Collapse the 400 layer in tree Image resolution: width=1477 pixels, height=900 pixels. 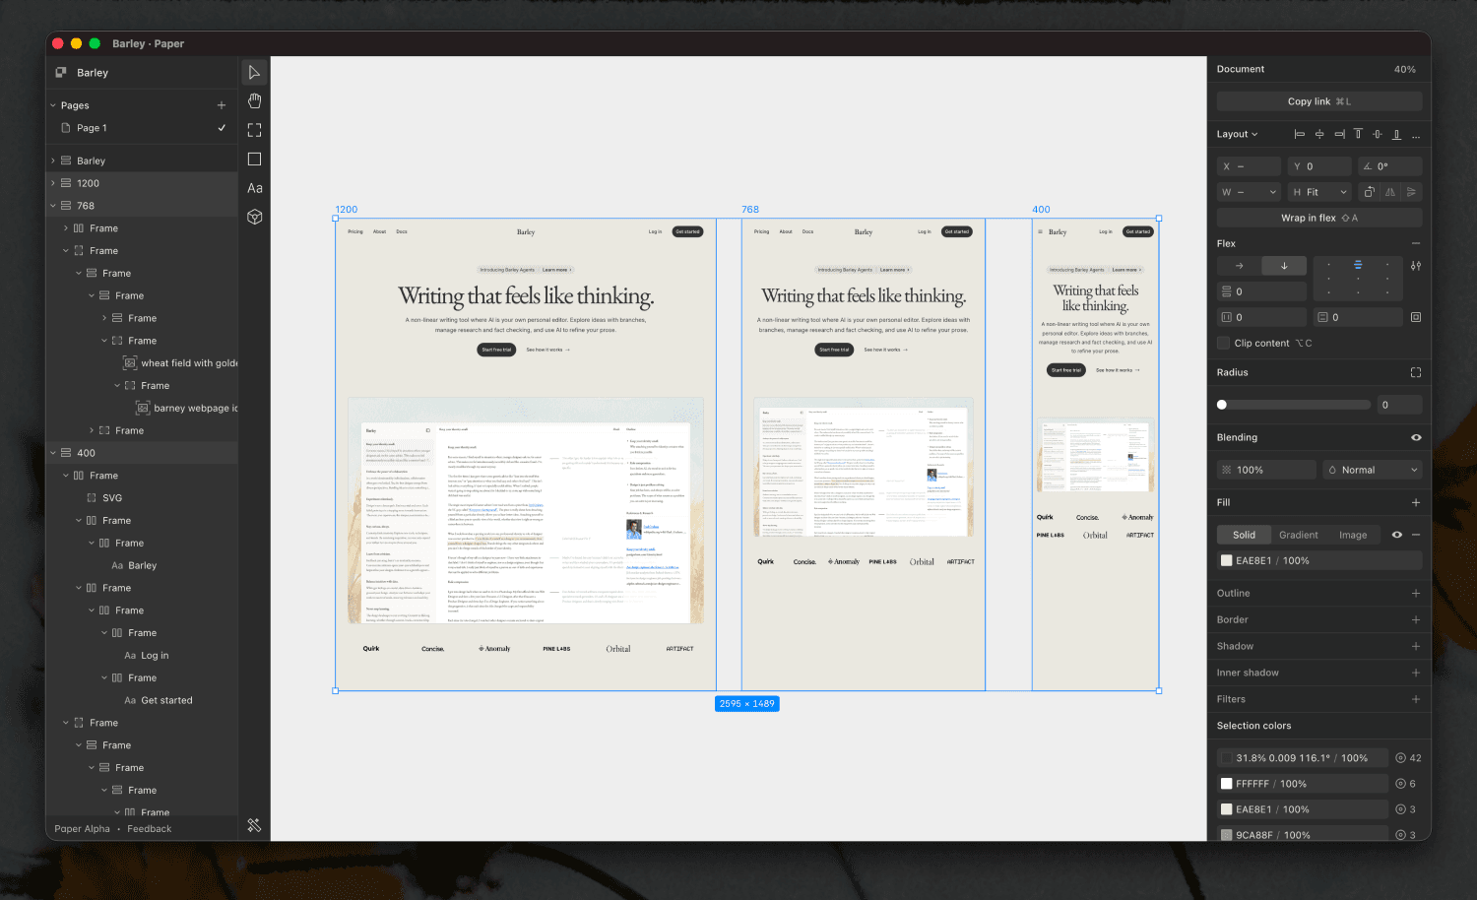click(x=53, y=453)
